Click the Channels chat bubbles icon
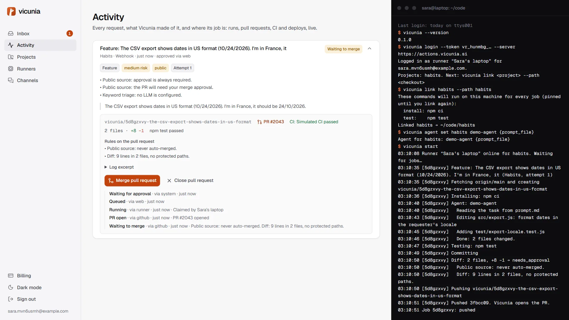 pos(11,80)
